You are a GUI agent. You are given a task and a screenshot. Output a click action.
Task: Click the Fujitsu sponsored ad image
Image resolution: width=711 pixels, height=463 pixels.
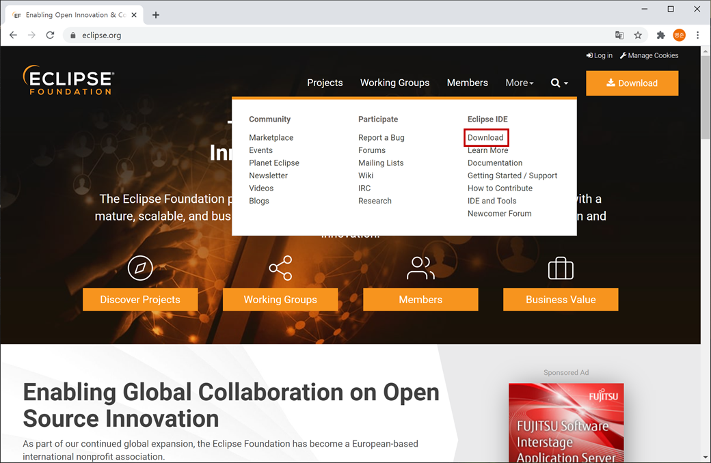tap(566, 423)
